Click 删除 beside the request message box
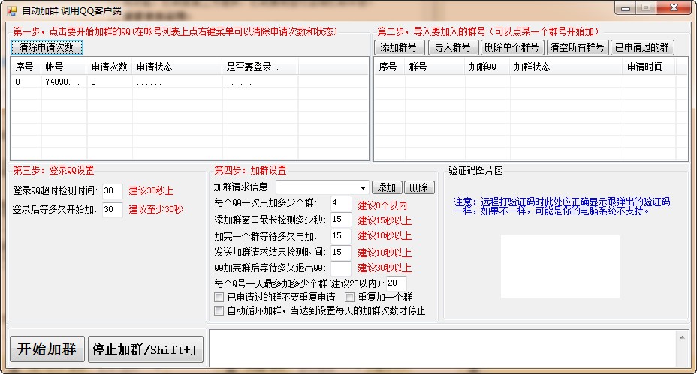Screen dimensions: 697x374 click(x=419, y=187)
